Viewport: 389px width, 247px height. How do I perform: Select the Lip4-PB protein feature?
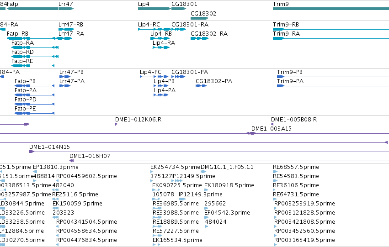[x=161, y=86]
